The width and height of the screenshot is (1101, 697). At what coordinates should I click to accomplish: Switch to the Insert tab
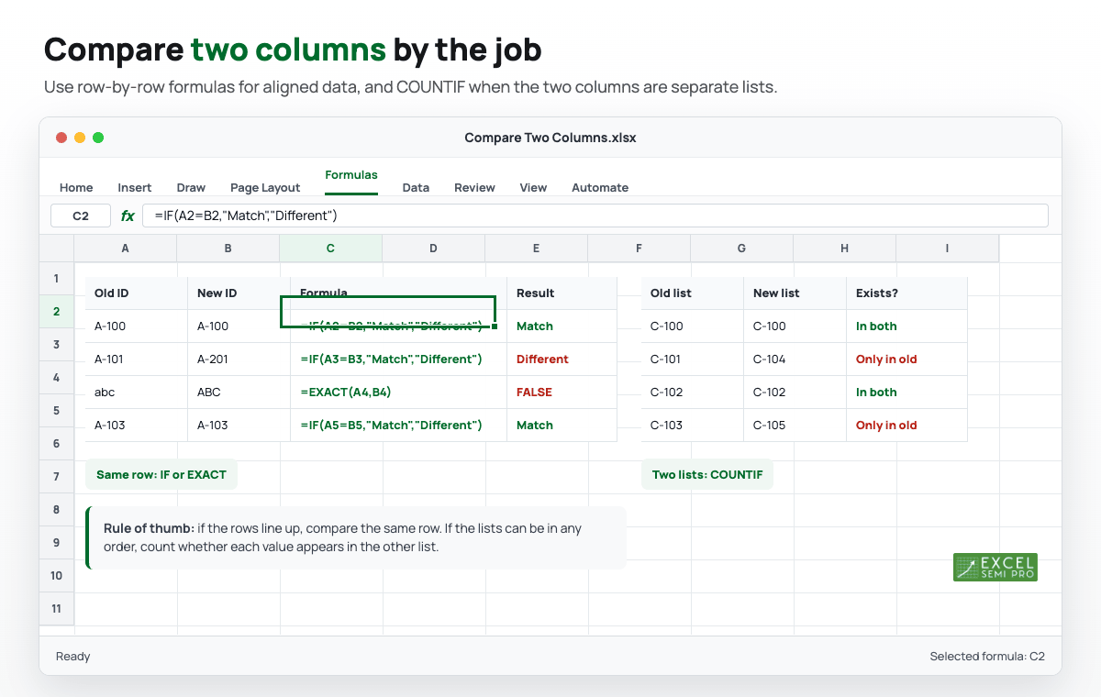pyautogui.click(x=135, y=187)
